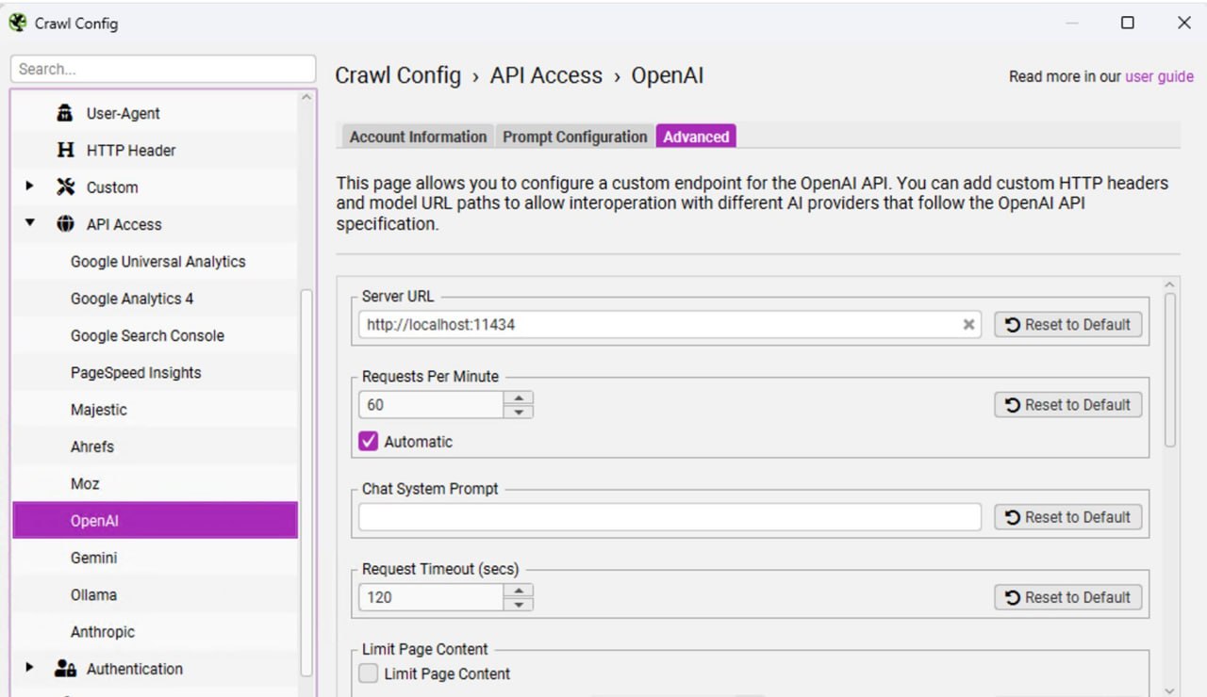This screenshot has height=697, width=1207.
Task: Decrease Requests Per Minute value
Action: (519, 412)
